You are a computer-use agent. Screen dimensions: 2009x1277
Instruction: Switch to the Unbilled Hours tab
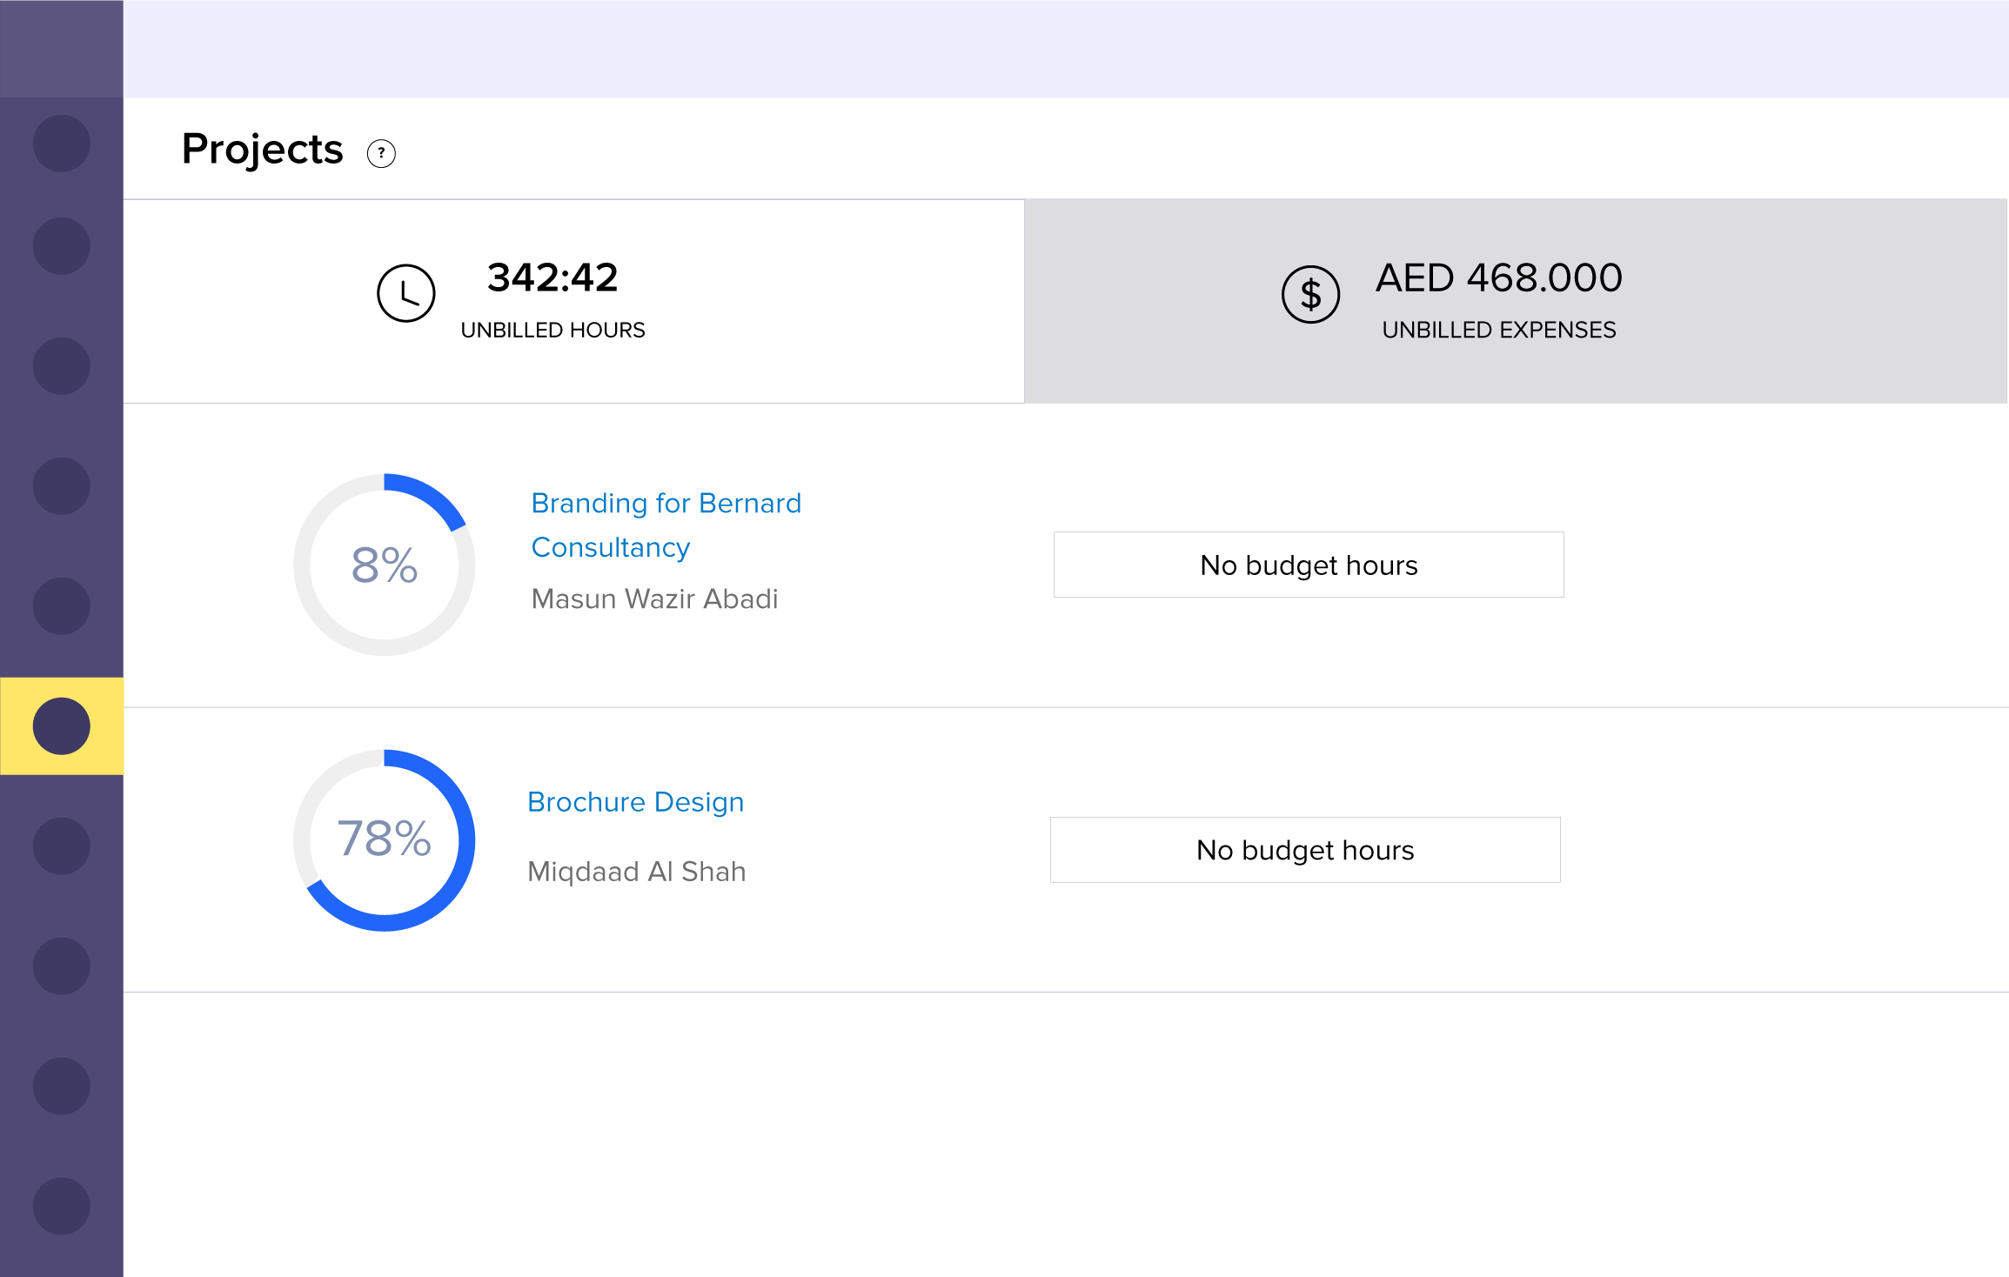click(573, 301)
